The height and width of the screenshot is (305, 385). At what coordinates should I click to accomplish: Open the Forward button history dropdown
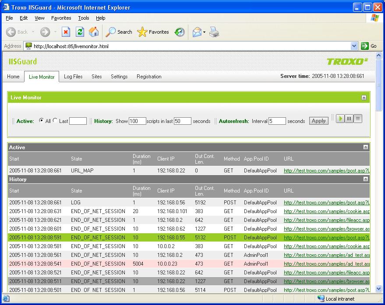coord(55,32)
